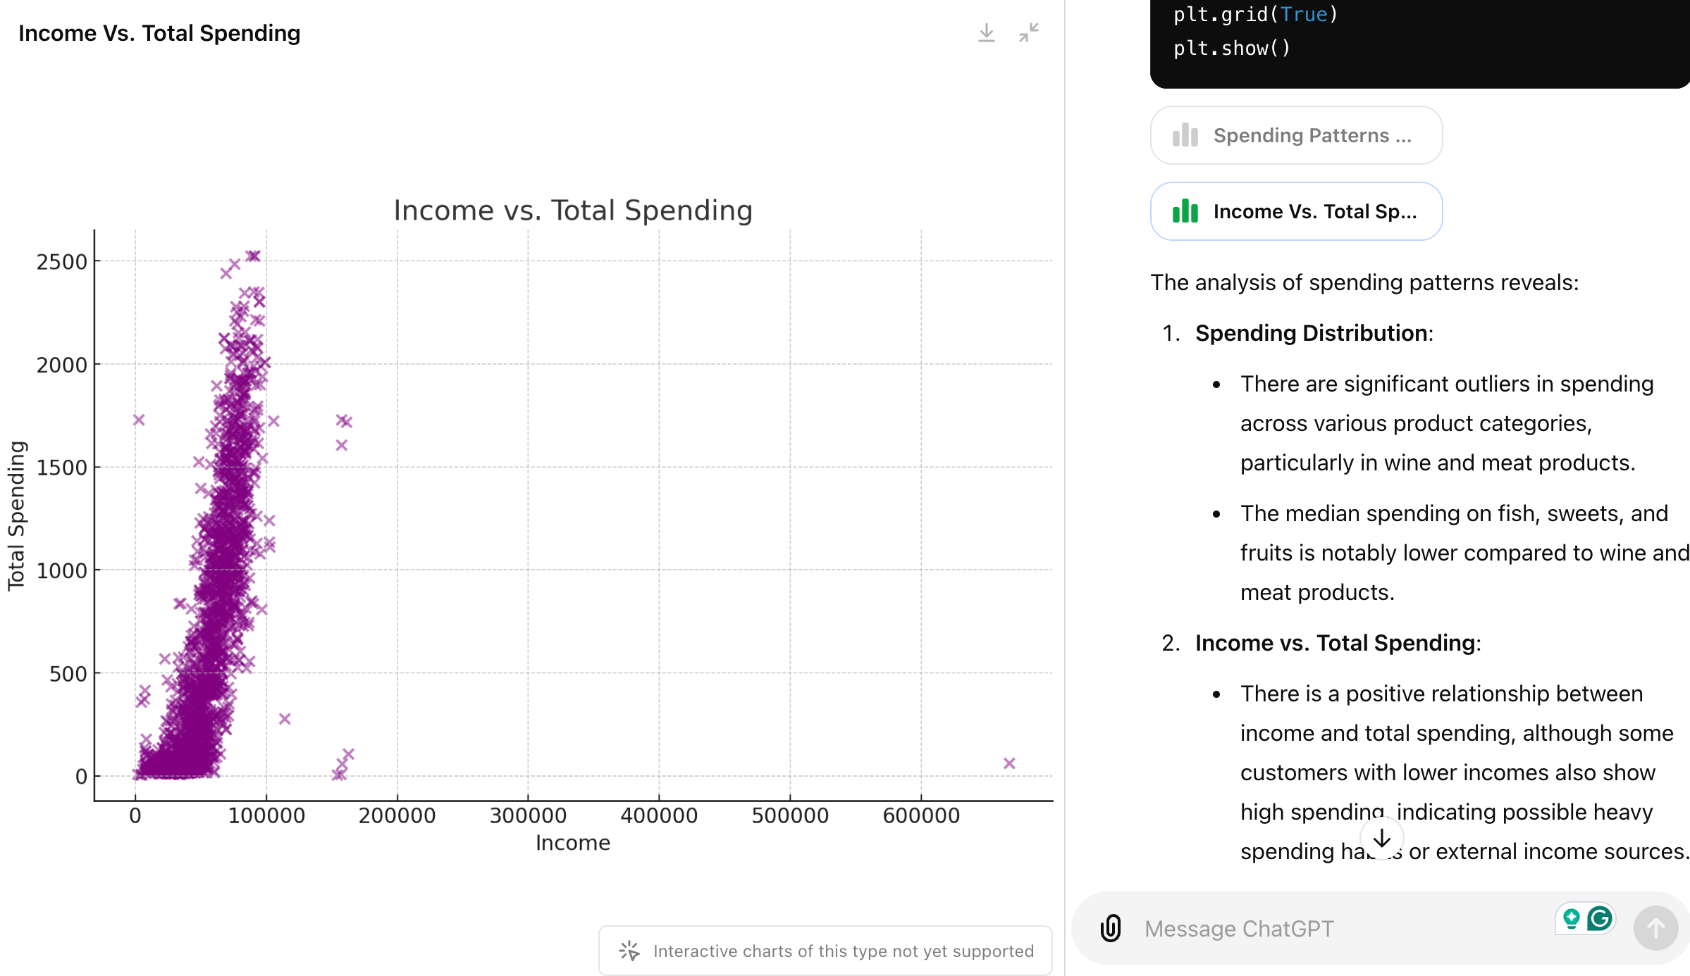Click the Income Vs. Total Spending panel heading
The image size is (1690, 976).
click(x=159, y=33)
